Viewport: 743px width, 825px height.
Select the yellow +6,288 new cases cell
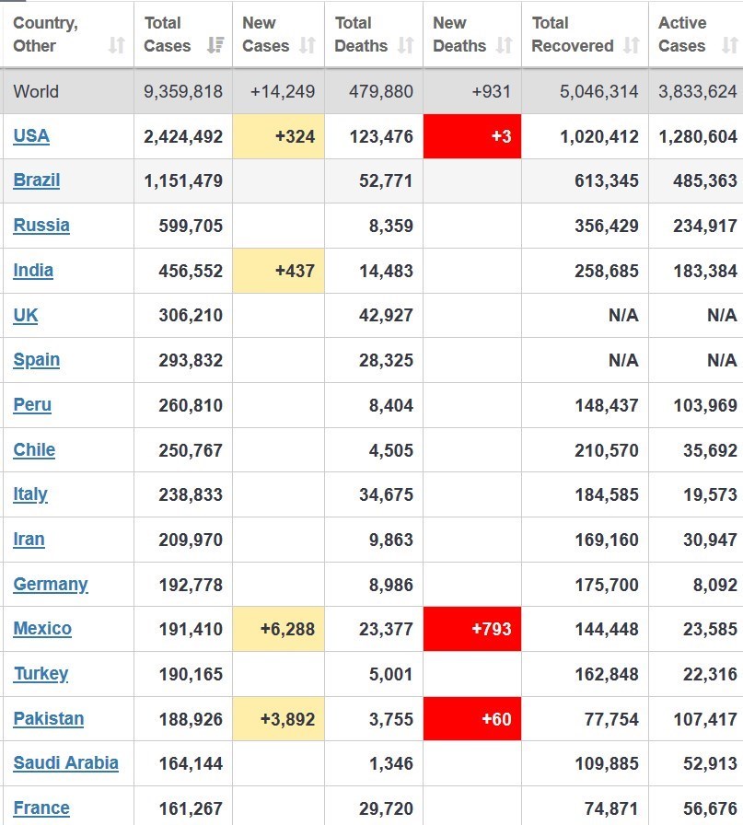(x=278, y=629)
